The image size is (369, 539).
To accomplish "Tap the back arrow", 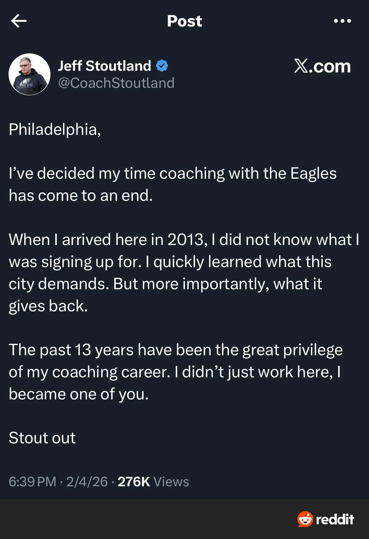I will pyautogui.click(x=19, y=21).
